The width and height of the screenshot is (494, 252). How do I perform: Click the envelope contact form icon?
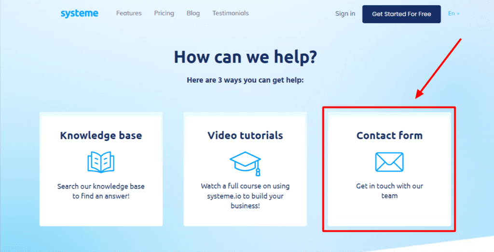pos(389,162)
